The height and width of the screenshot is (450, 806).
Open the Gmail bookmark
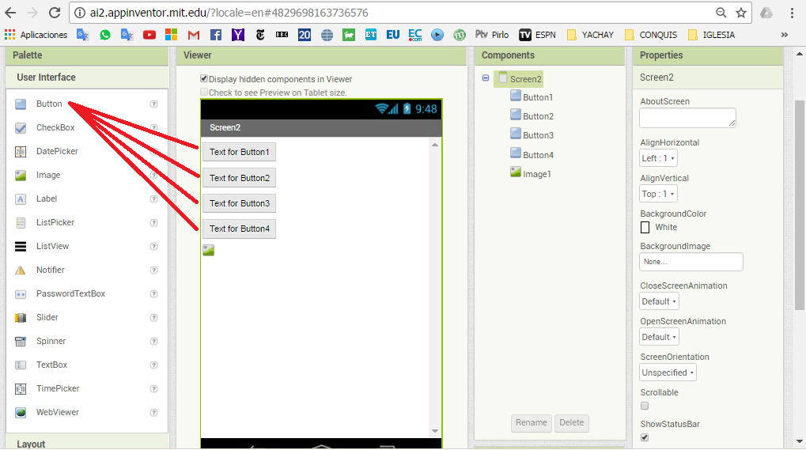tap(193, 35)
